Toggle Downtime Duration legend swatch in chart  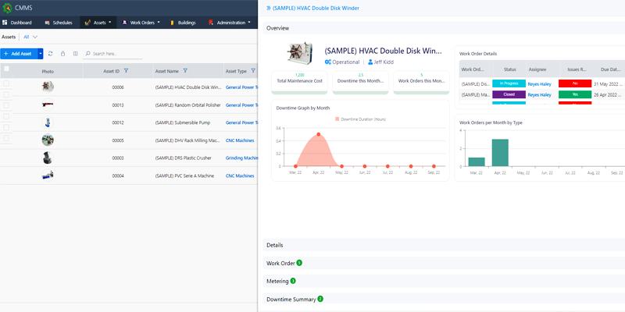(337, 119)
